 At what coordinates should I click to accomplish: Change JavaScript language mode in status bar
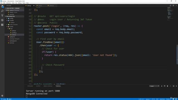162,99
